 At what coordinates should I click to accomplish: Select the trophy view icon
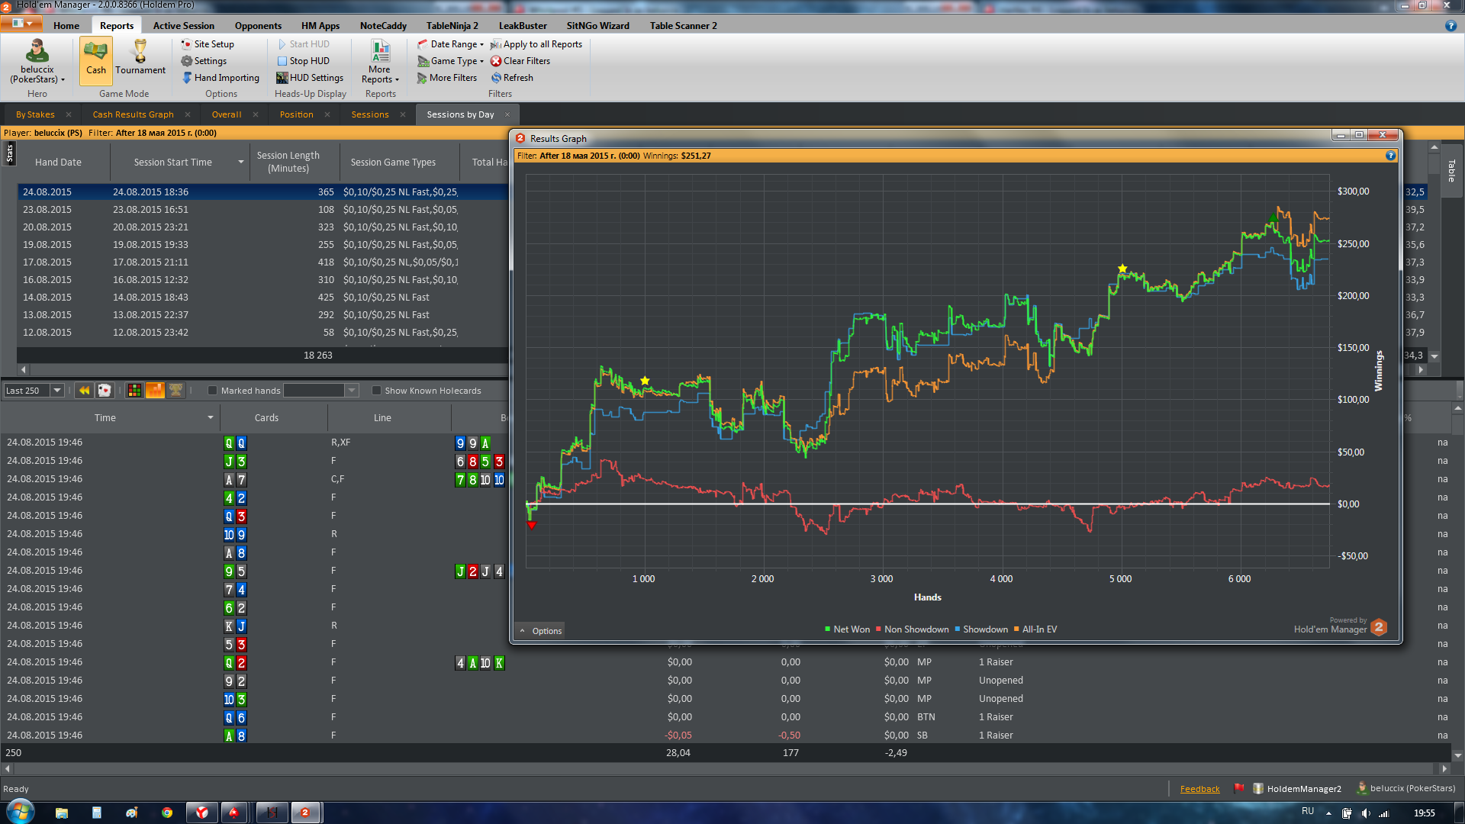coord(175,391)
